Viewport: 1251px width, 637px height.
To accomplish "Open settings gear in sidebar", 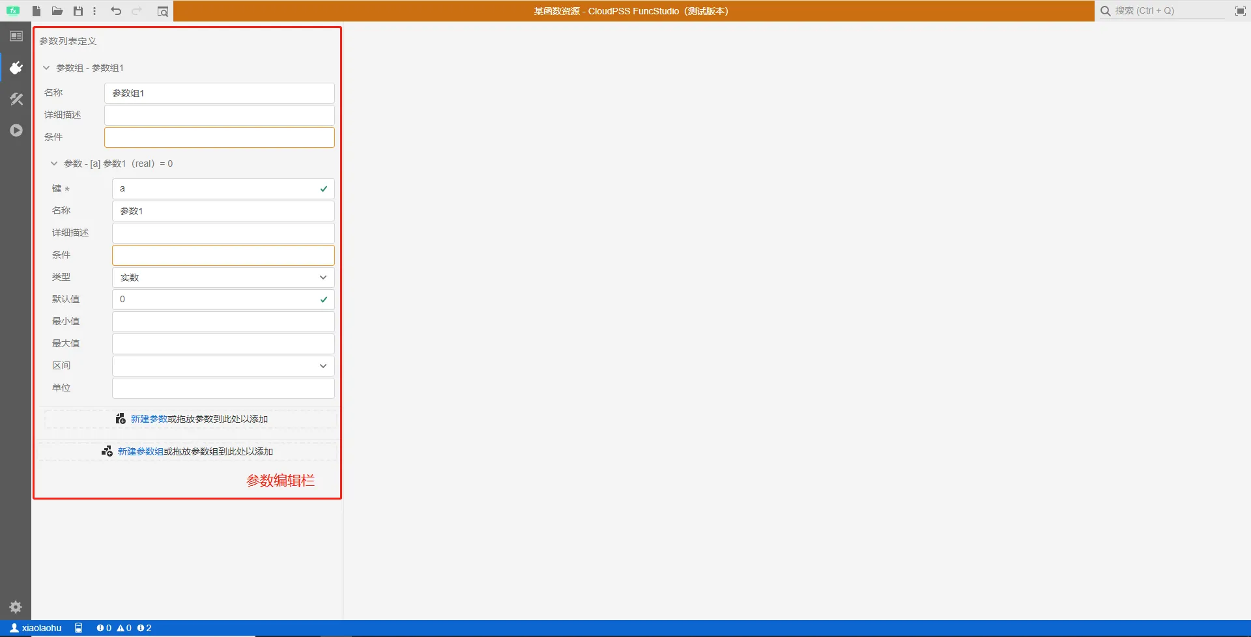I will point(16,607).
